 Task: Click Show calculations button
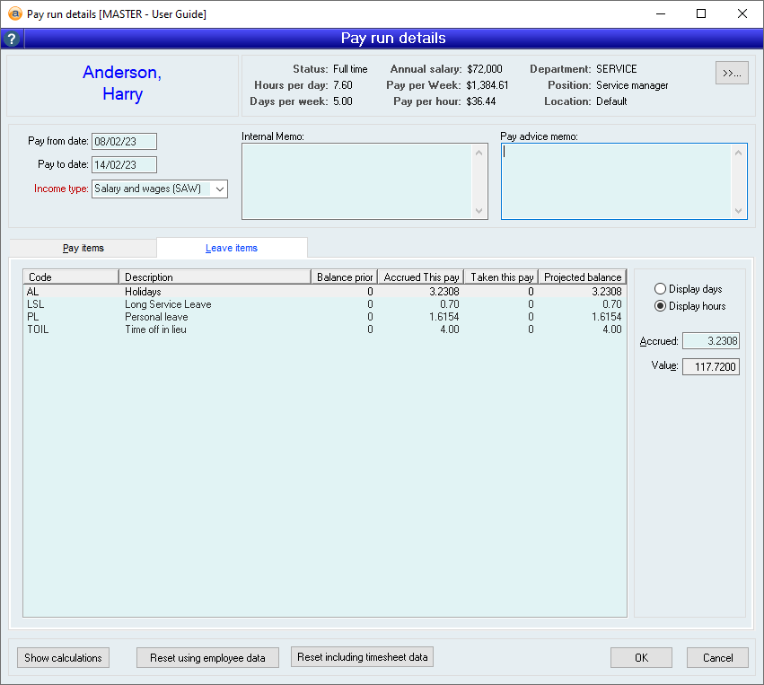coord(63,658)
